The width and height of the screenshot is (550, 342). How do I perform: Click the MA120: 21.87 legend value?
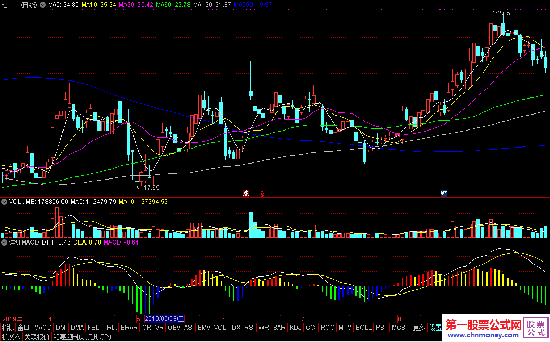[x=212, y=5]
